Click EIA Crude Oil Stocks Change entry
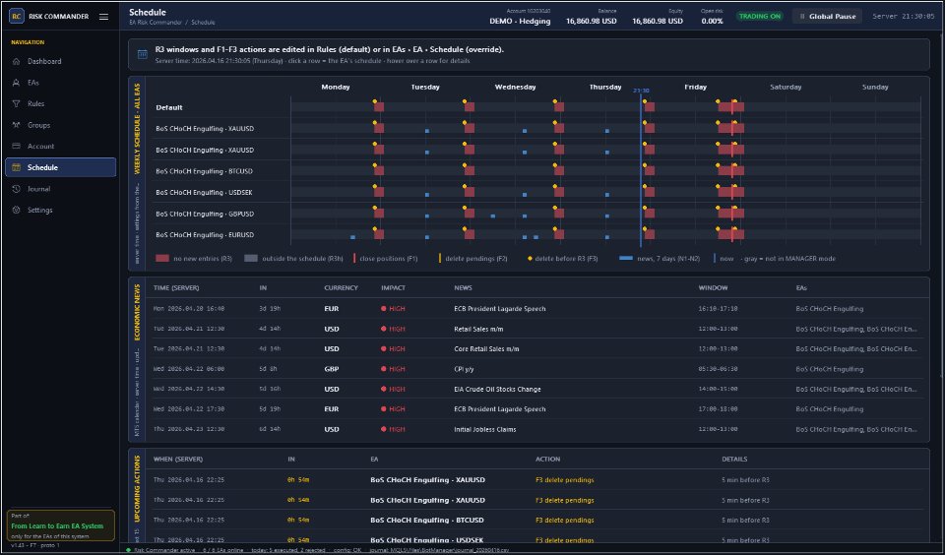The width and height of the screenshot is (945, 555). [x=497, y=390]
